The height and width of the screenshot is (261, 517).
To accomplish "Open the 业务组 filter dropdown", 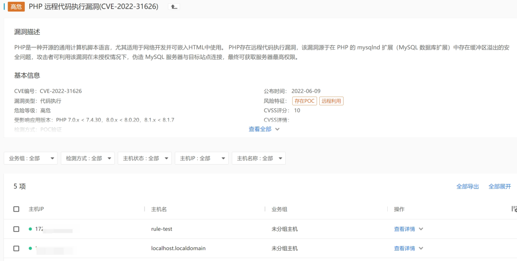I will pyautogui.click(x=31, y=158).
